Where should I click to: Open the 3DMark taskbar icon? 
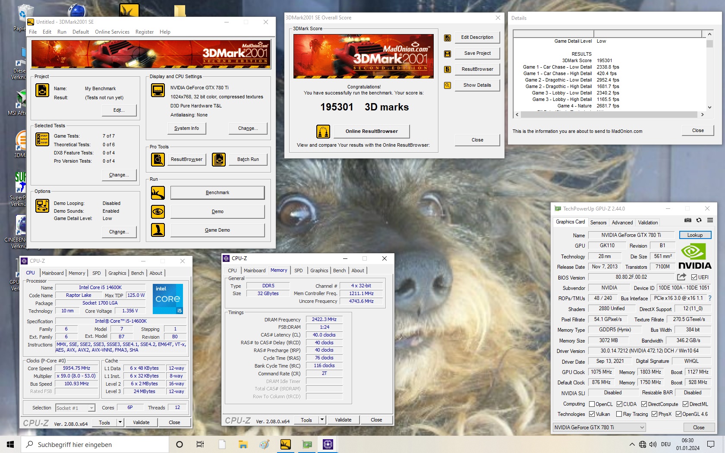click(286, 444)
